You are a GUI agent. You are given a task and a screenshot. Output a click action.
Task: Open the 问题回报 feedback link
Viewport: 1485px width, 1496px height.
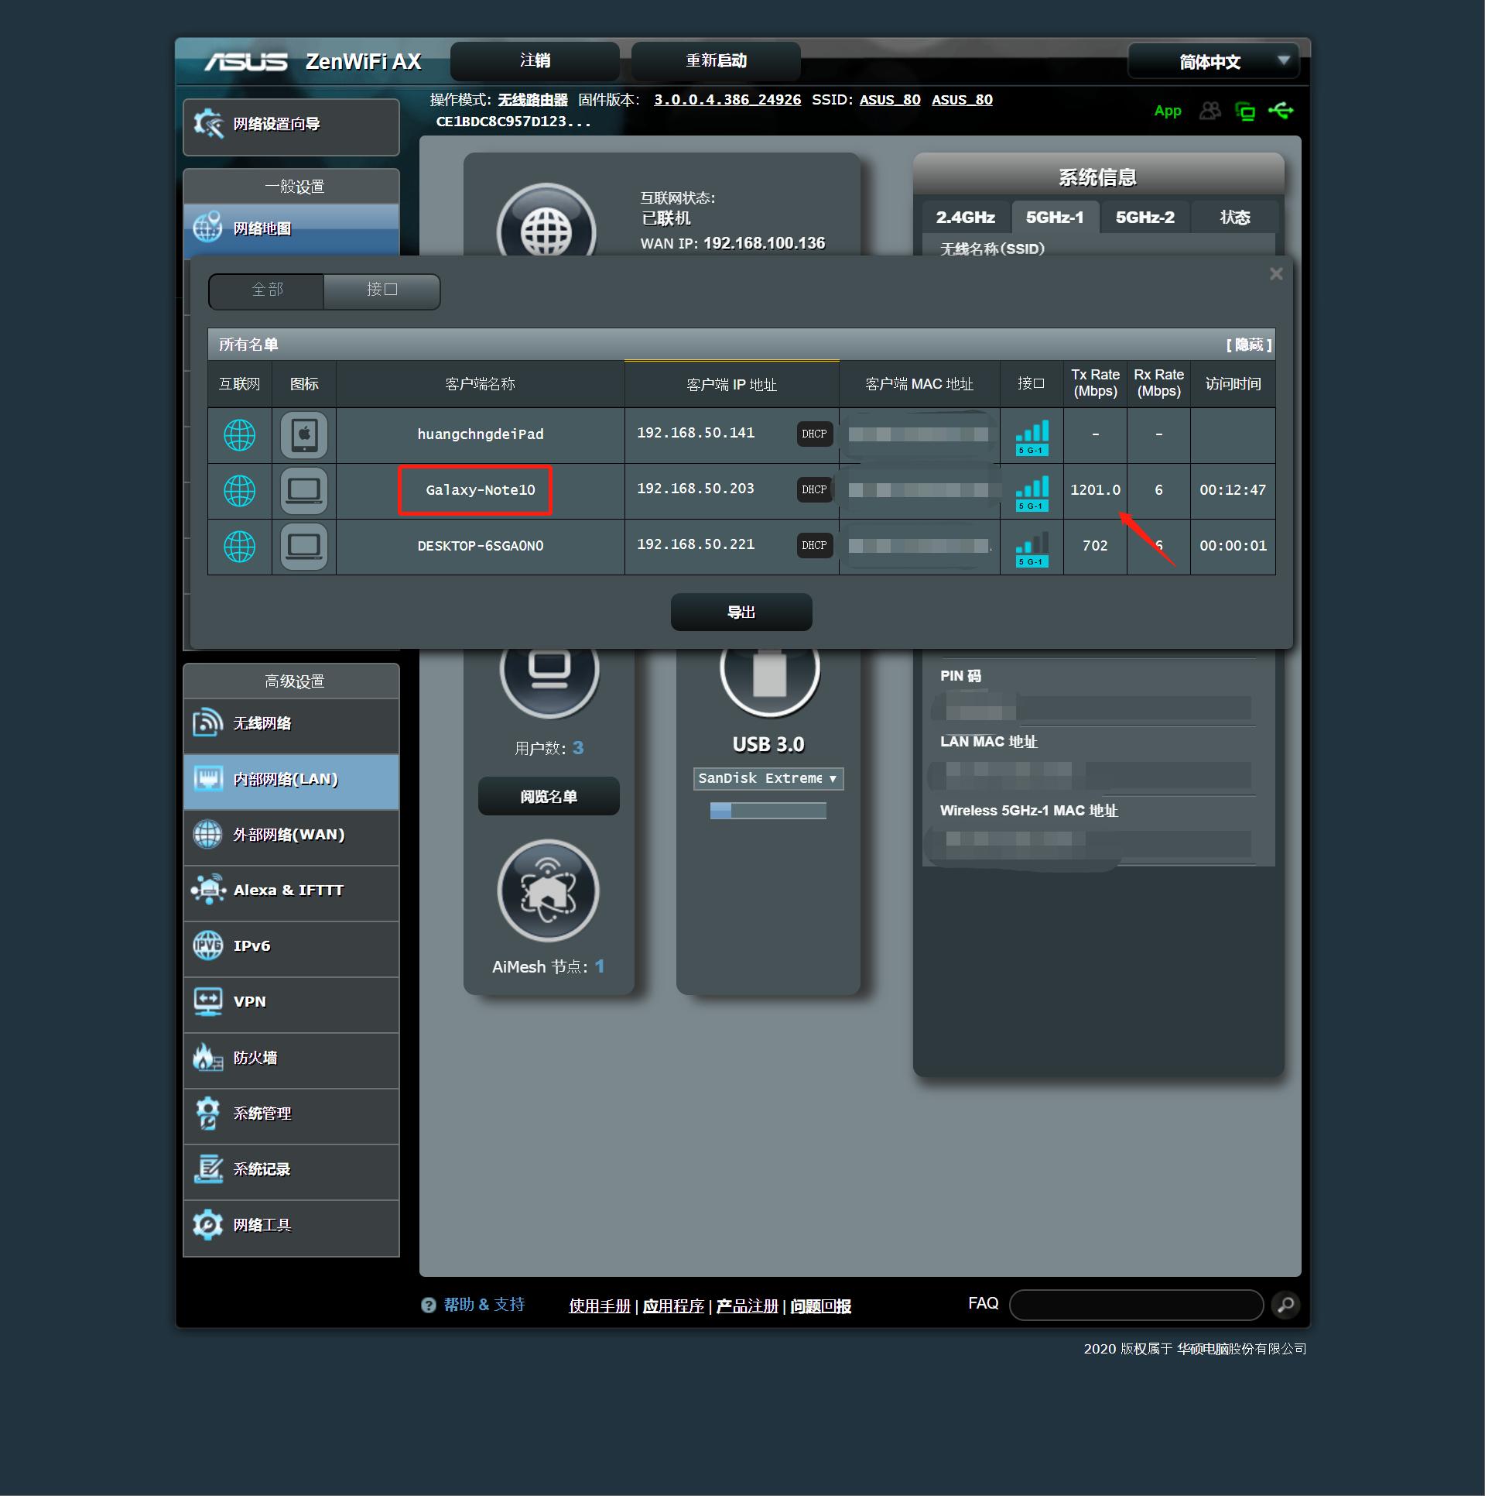pos(821,1306)
